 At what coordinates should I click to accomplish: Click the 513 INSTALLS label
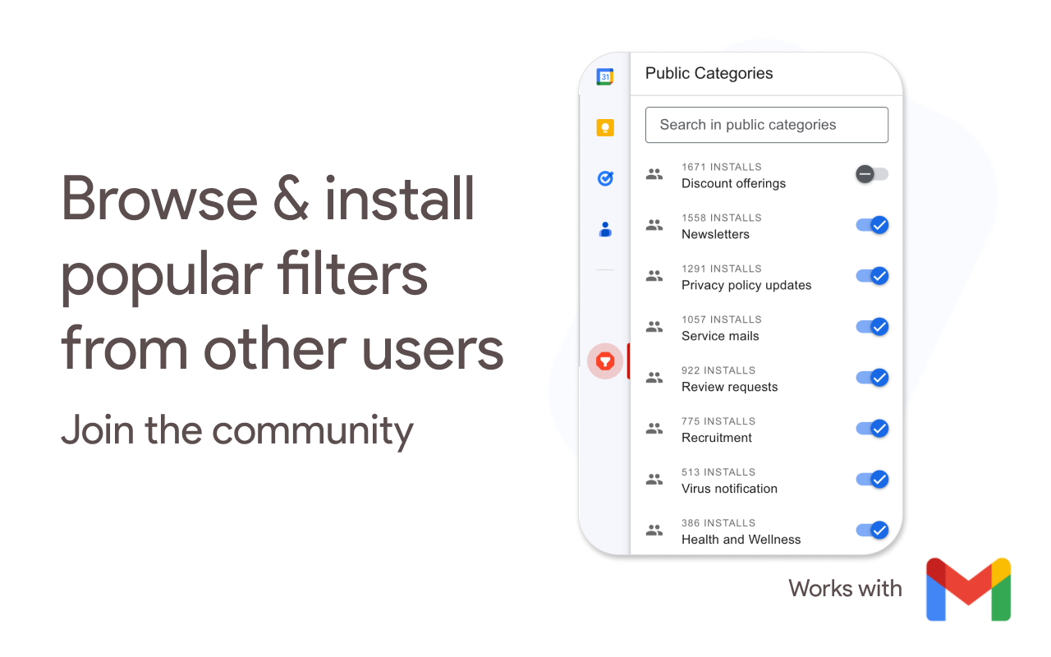click(x=718, y=472)
